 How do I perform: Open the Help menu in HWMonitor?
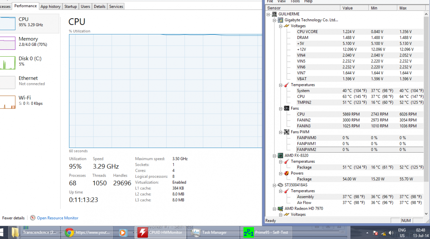[x=308, y=1]
